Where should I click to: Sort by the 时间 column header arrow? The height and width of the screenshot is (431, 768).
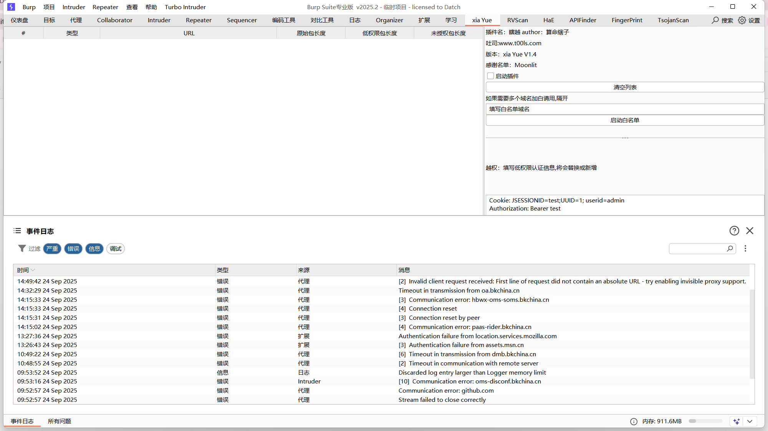(x=33, y=270)
